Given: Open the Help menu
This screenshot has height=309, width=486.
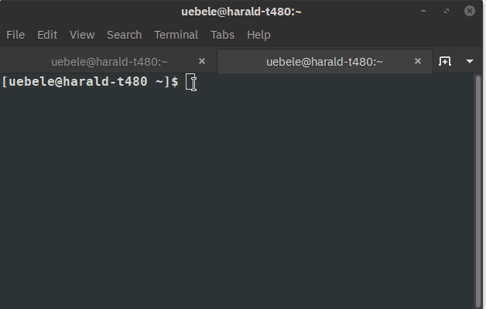Looking at the screenshot, I should click(258, 35).
